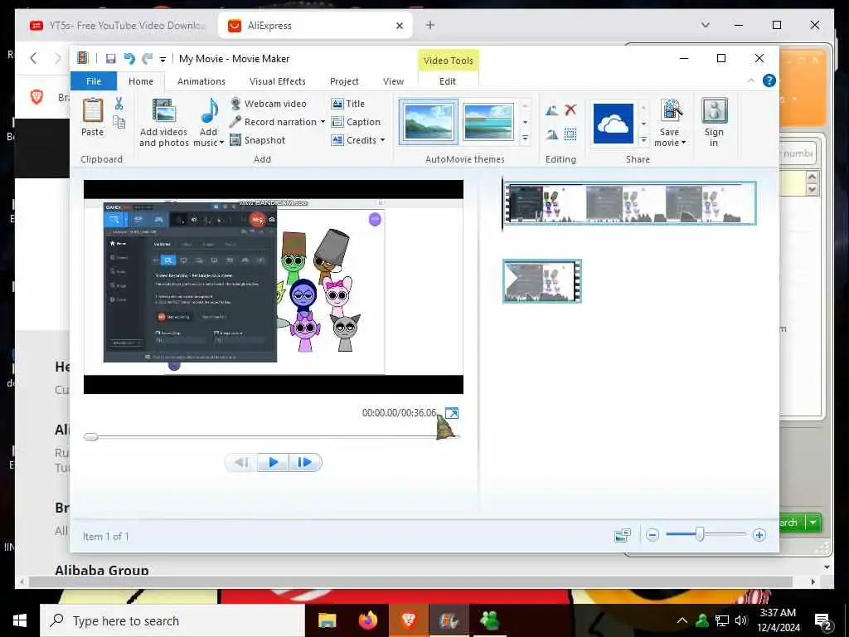Viewport: 849px width, 637px height.
Task: Open Video Tools Edit tab
Action: 448,81
